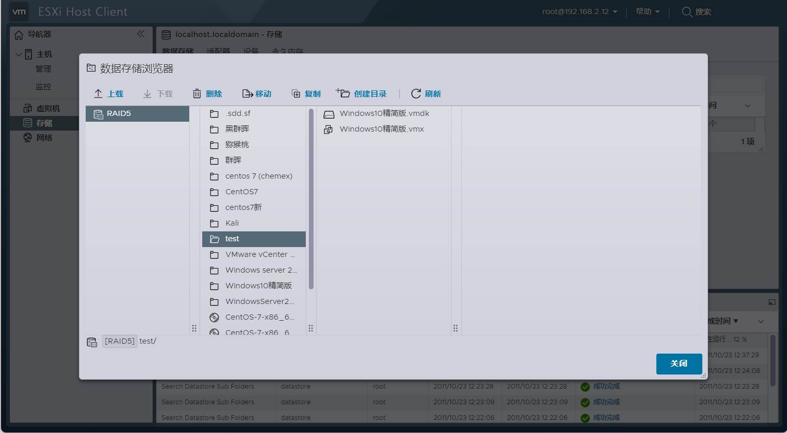Click the Move (移动) toolbar icon
The width and height of the screenshot is (787, 433).
[248, 93]
